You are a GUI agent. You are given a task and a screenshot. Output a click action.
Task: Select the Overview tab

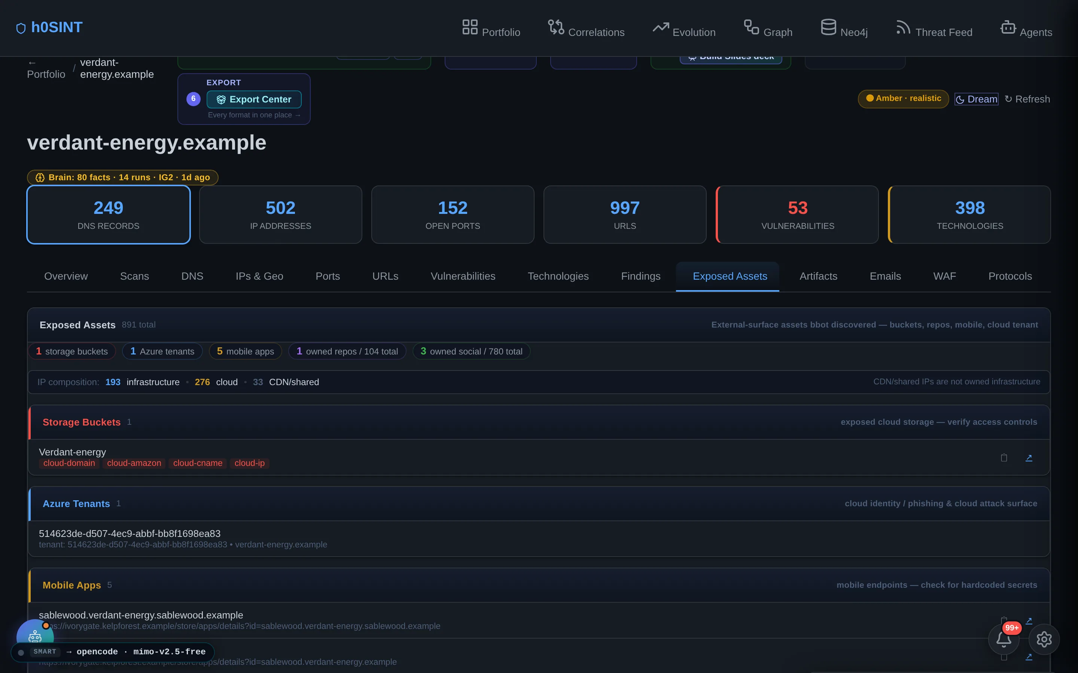(x=66, y=276)
